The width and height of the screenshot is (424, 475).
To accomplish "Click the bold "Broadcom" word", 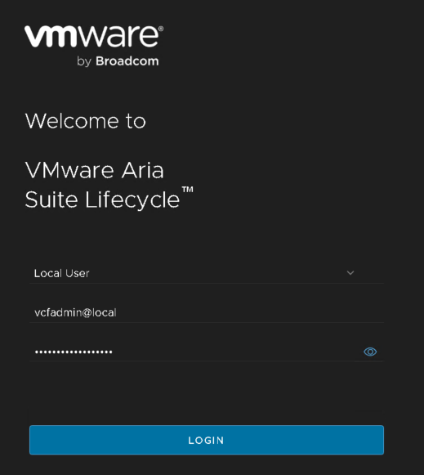I will pyautogui.click(x=127, y=61).
